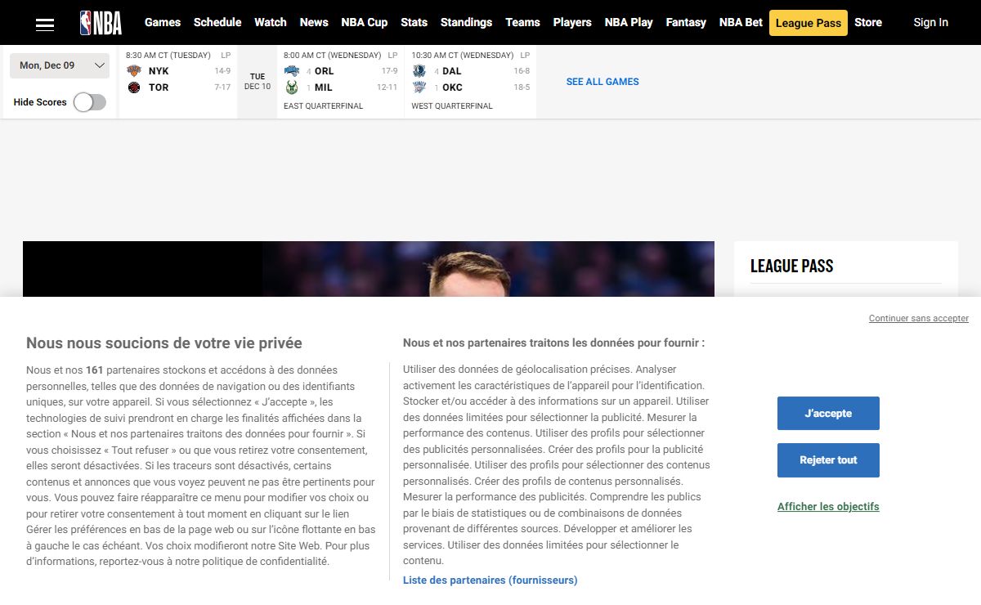Viewport: 981px width, 605px height.
Task: Click the SEE ALL GAMES link
Action: point(602,82)
